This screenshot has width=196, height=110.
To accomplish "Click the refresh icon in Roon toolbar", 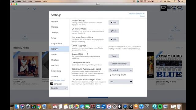I will click(x=35, y=9).
